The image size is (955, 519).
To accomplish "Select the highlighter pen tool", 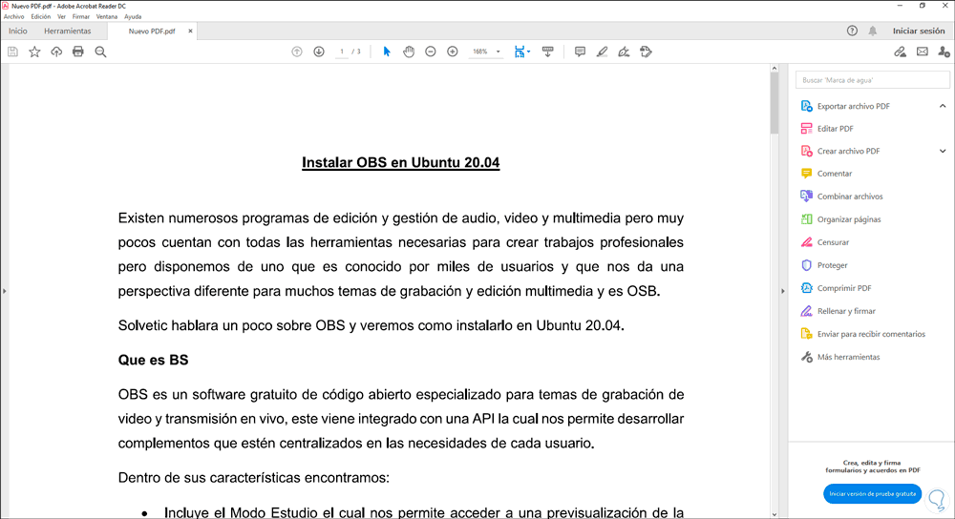I will (x=602, y=52).
